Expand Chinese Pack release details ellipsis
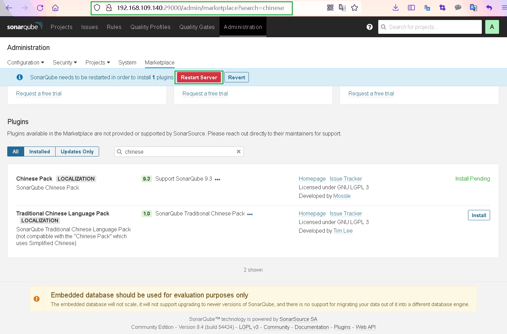The image size is (507, 334). coord(217,179)
